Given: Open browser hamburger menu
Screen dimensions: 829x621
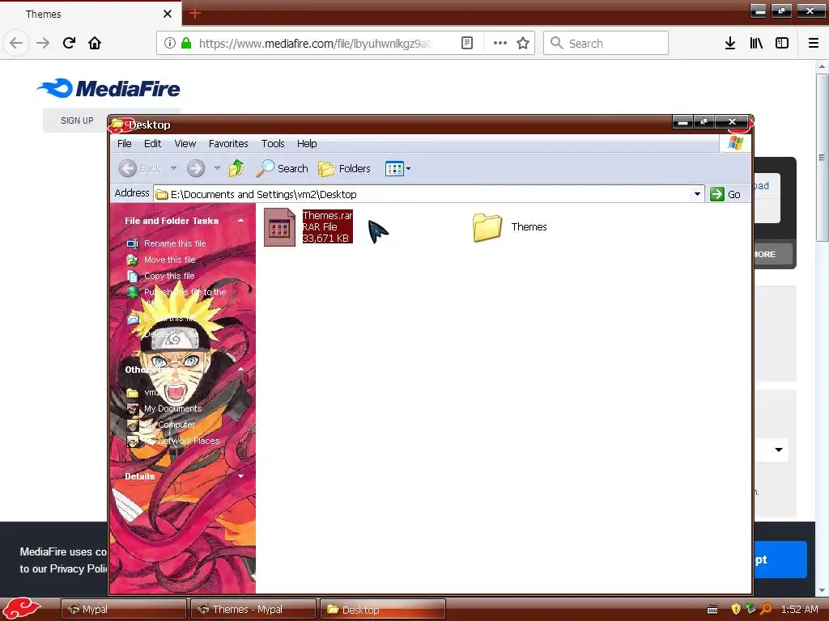Looking at the screenshot, I should coord(814,43).
